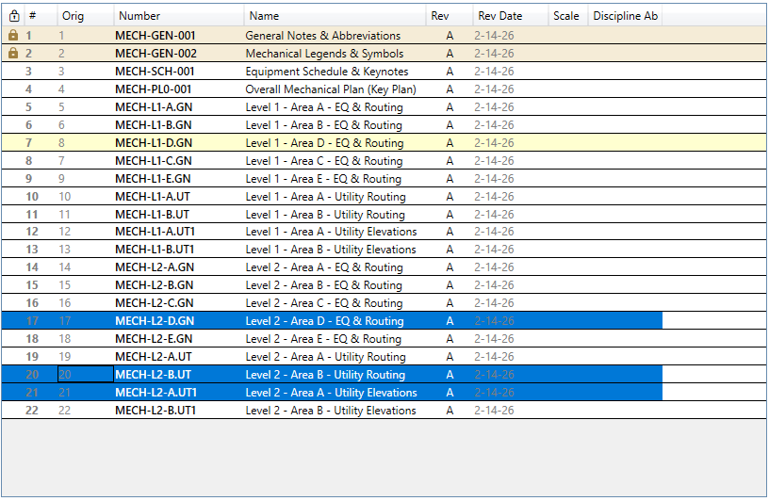Click Rev Date 2-14-26 in MECH-L2-B.UT1 row
Image resolution: width=769 pixels, height=501 pixels.
pyautogui.click(x=494, y=411)
